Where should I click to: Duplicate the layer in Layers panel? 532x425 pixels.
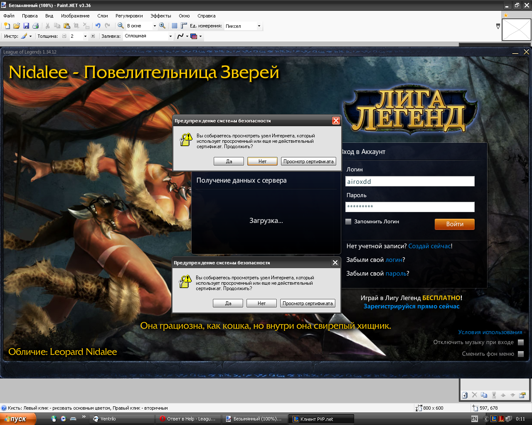click(484, 395)
